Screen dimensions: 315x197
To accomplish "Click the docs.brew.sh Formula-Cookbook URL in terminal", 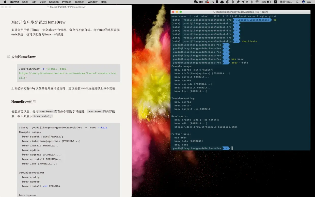I will 206,127.
